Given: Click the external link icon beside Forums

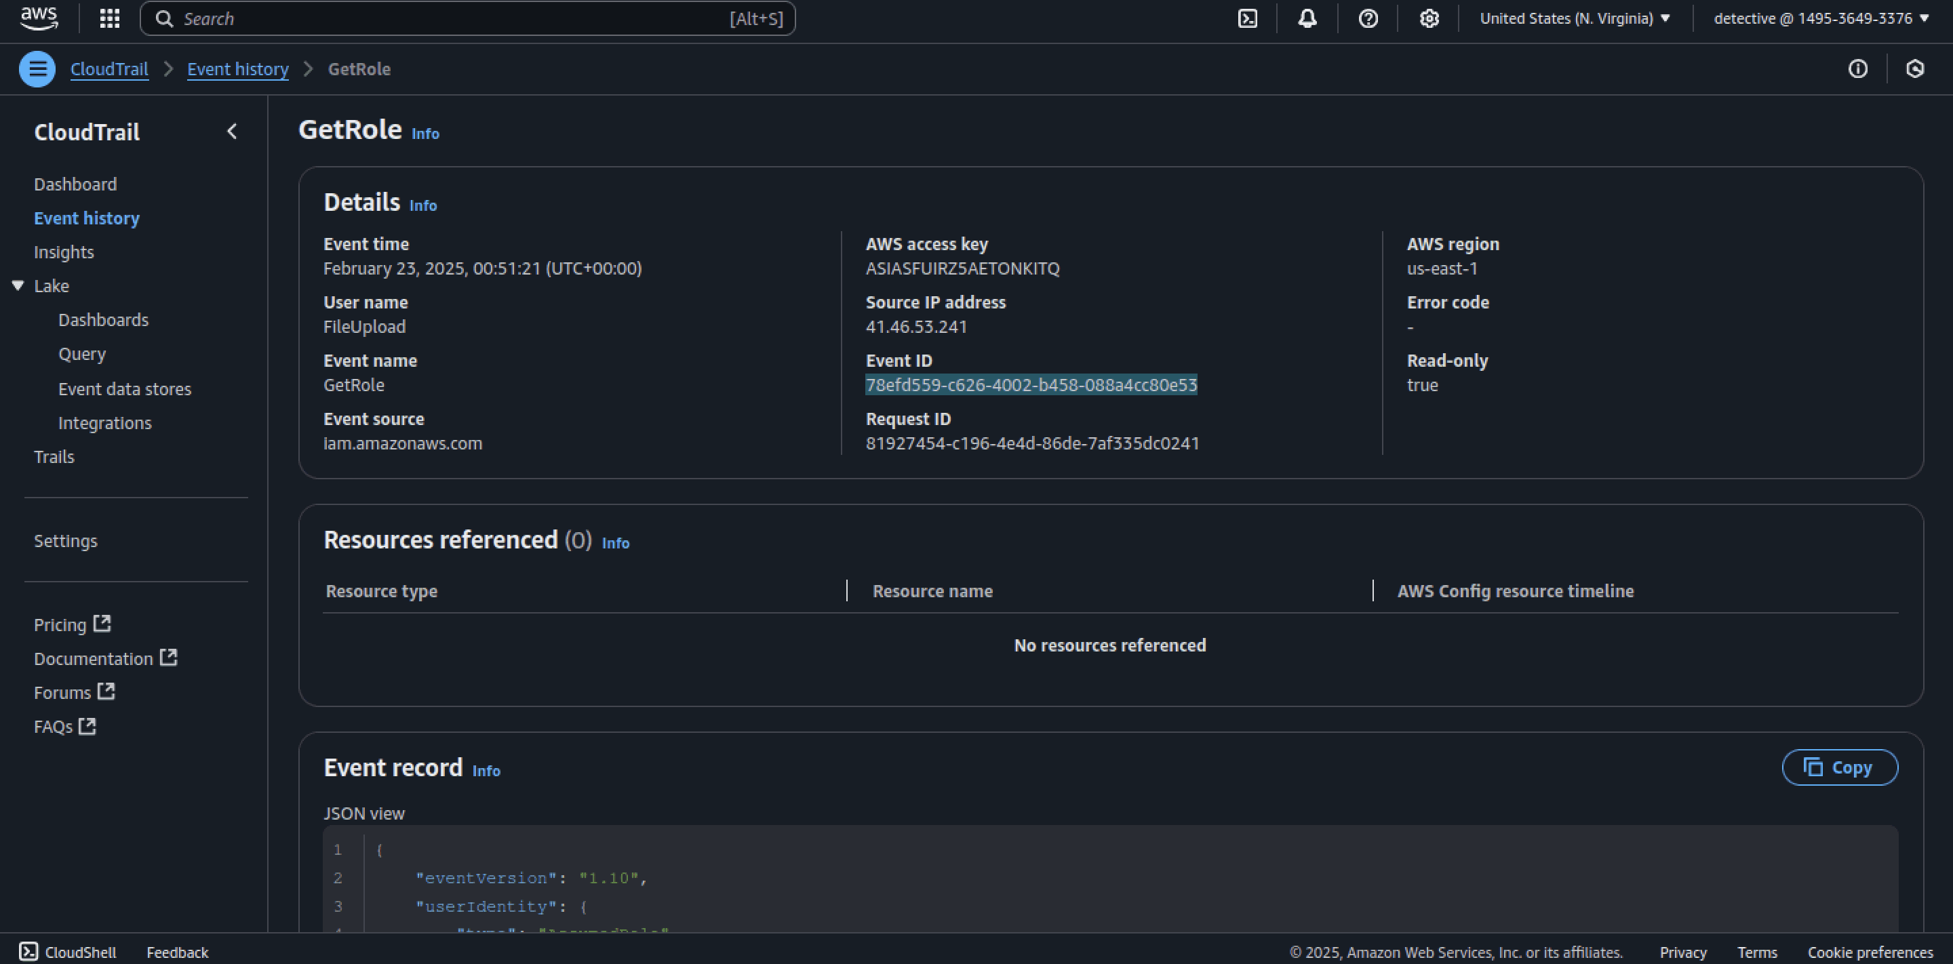Looking at the screenshot, I should pyautogui.click(x=107, y=691).
